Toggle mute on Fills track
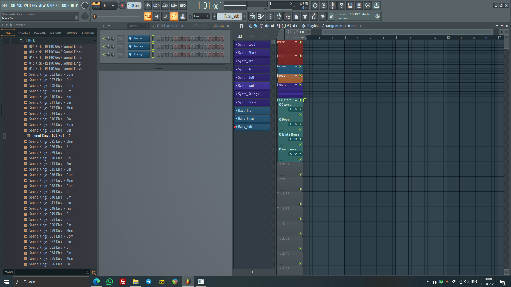Screen dimensions: 511x287 (x=300, y=56)
